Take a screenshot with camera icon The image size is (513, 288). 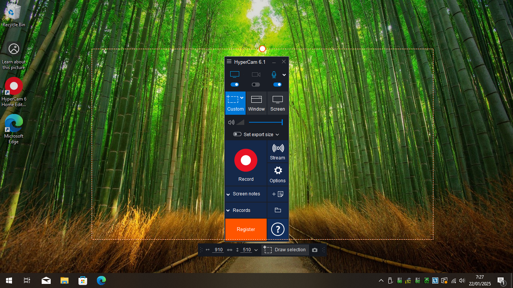[315, 250]
